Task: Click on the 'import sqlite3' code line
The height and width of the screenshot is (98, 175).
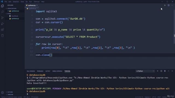Action: pos(46,11)
